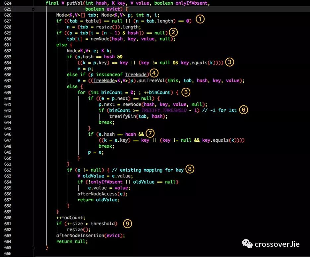Click '++modCount;' on line 660
The image size is (310, 257).
71,218
